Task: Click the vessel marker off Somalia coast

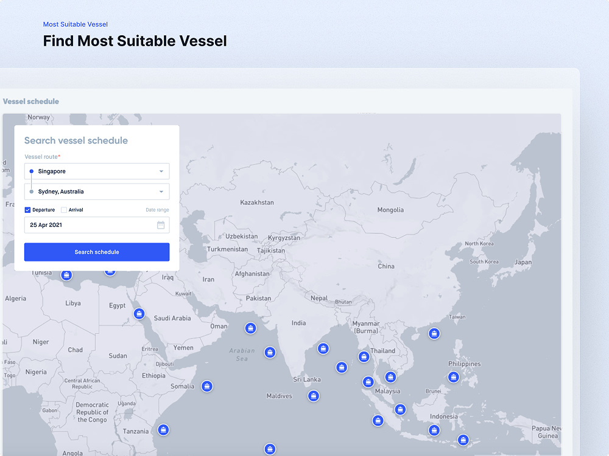Action: (x=207, y=386)
